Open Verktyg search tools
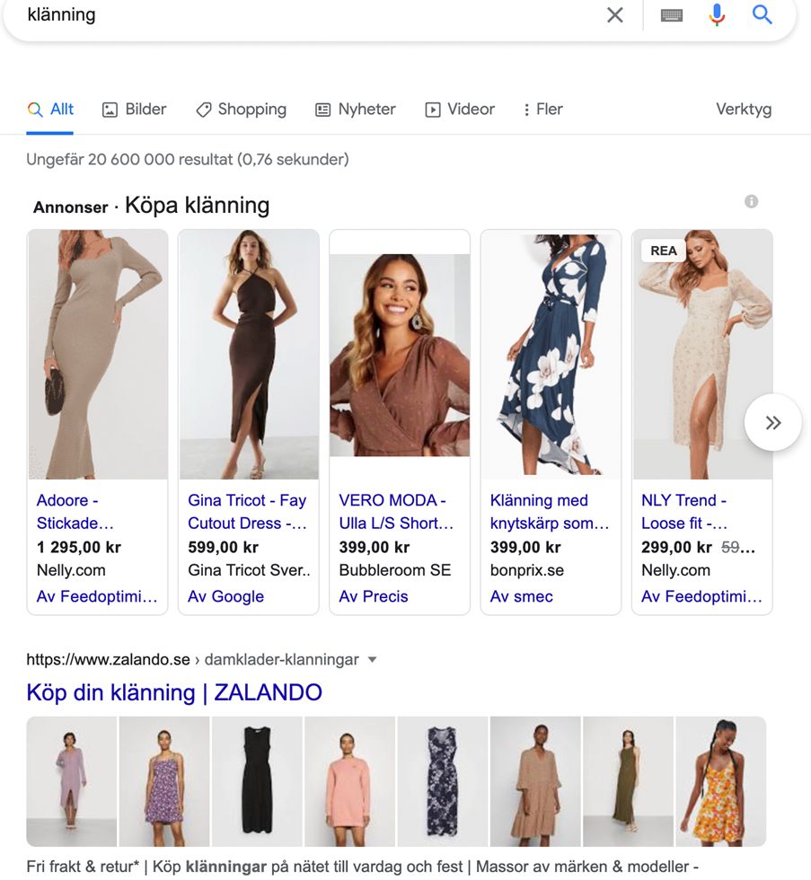 click(743, 110)
